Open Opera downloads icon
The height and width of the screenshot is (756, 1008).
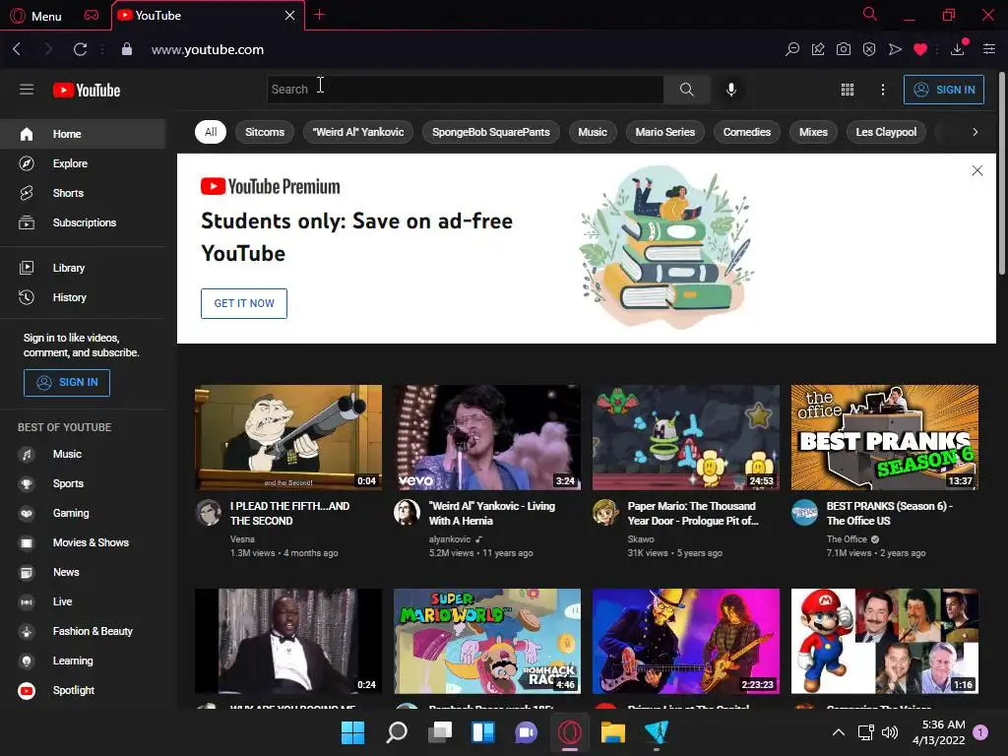[x=957, y=49]
